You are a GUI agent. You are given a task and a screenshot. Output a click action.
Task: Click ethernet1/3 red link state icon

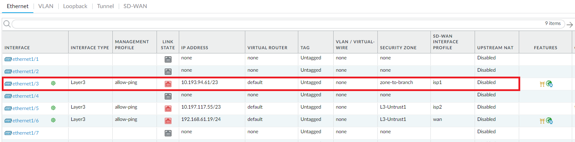pyautogui.click(x=168, y=84)
